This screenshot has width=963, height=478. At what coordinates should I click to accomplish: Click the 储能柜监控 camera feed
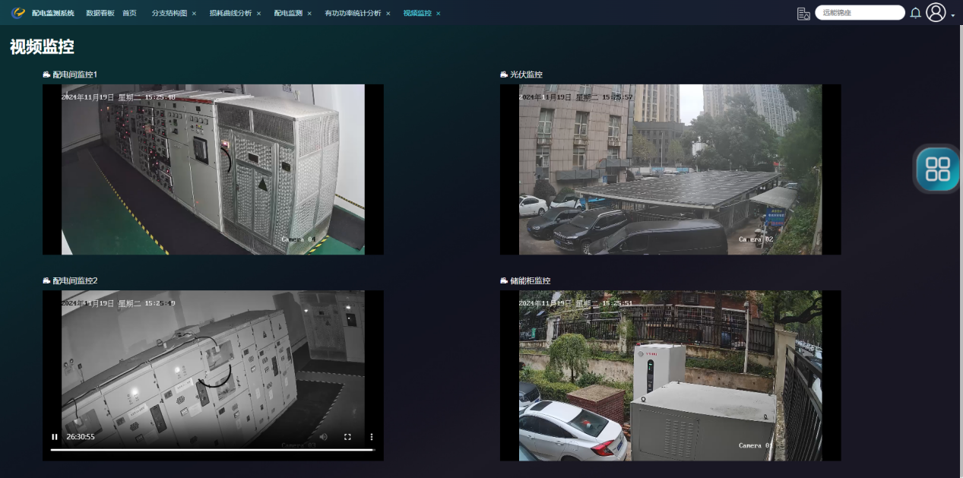[x=670, y=375]
